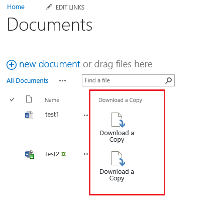The image size is (220, 206).
Task: Switch to the All Documents view
Action: pos(28,81)
